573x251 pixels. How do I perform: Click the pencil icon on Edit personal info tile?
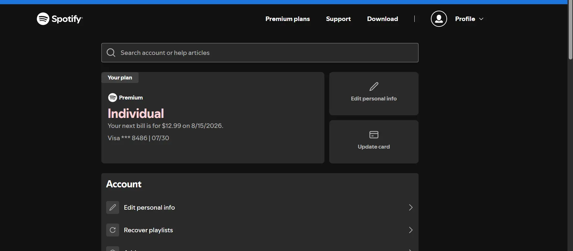[x=374, y=87]
